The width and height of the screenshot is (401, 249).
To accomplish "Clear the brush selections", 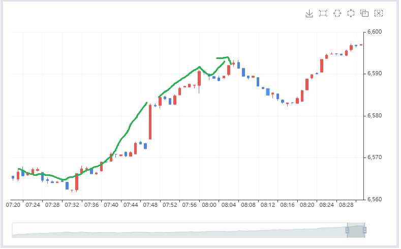I will tap(379, 13).
